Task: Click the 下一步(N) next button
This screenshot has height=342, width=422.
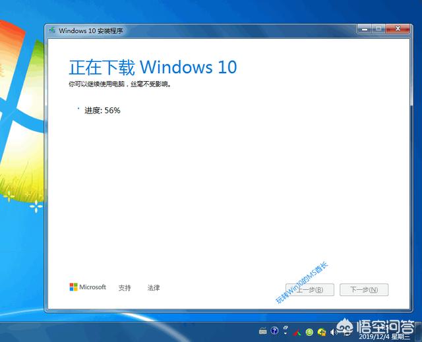Action: coord(364,289)
